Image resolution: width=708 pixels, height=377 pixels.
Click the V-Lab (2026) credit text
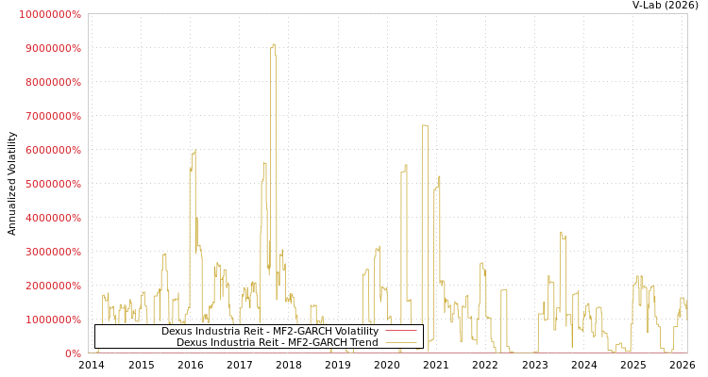tap(666, 6)
